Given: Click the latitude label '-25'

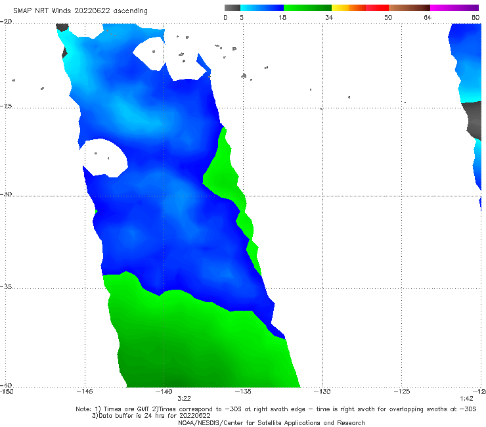Looking at the screenshot, I should coord(6,106).
